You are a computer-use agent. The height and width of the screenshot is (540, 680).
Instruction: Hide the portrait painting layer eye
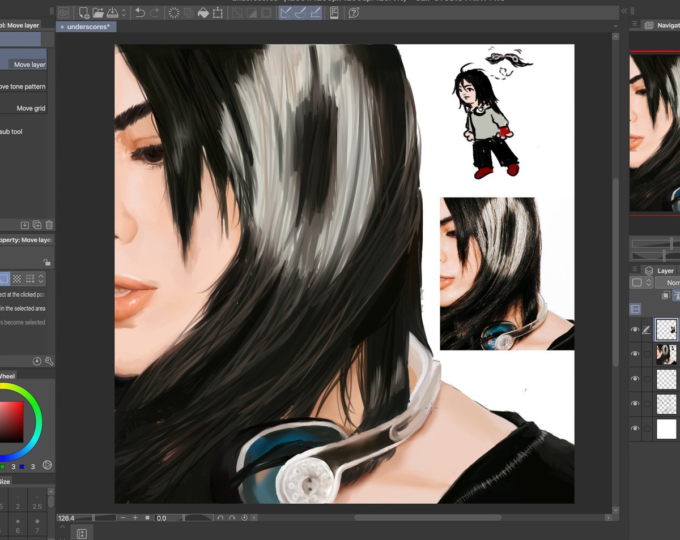point(635,354)
